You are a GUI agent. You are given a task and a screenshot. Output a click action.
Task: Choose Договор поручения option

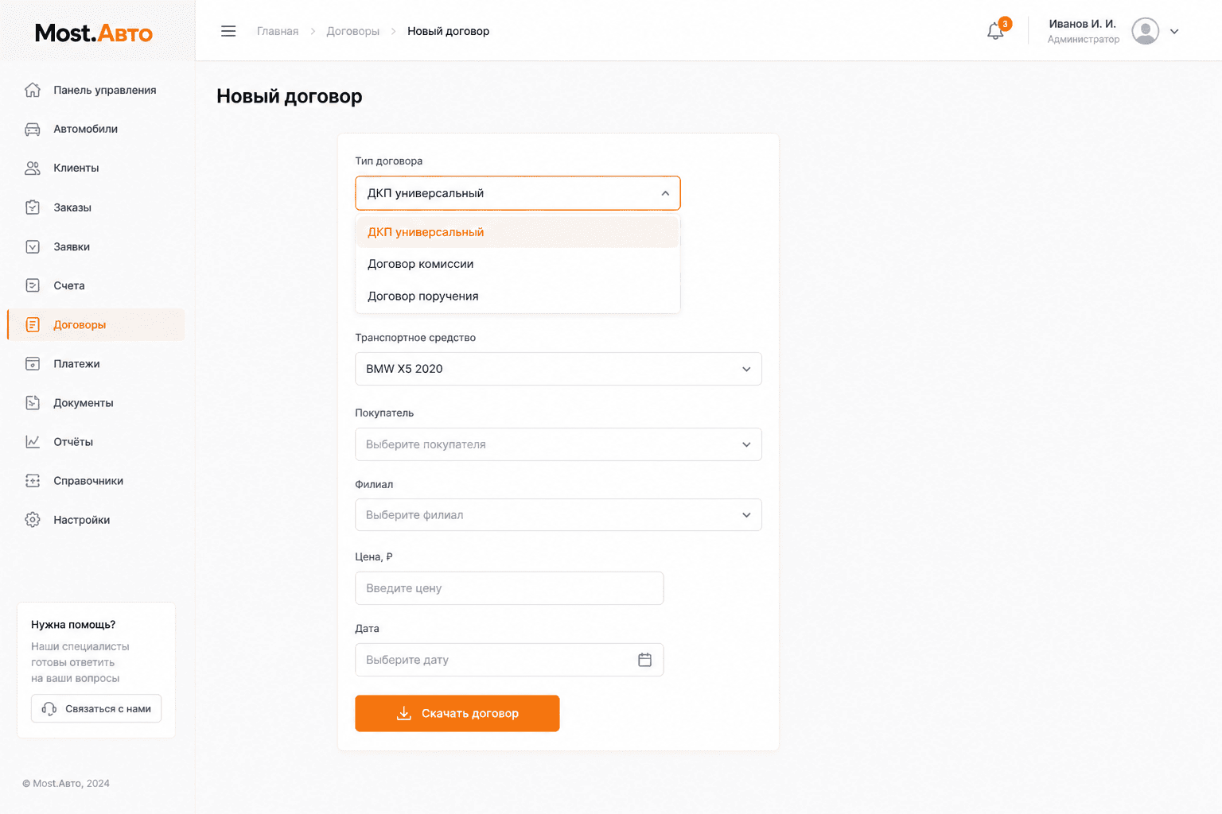point(518,296)
